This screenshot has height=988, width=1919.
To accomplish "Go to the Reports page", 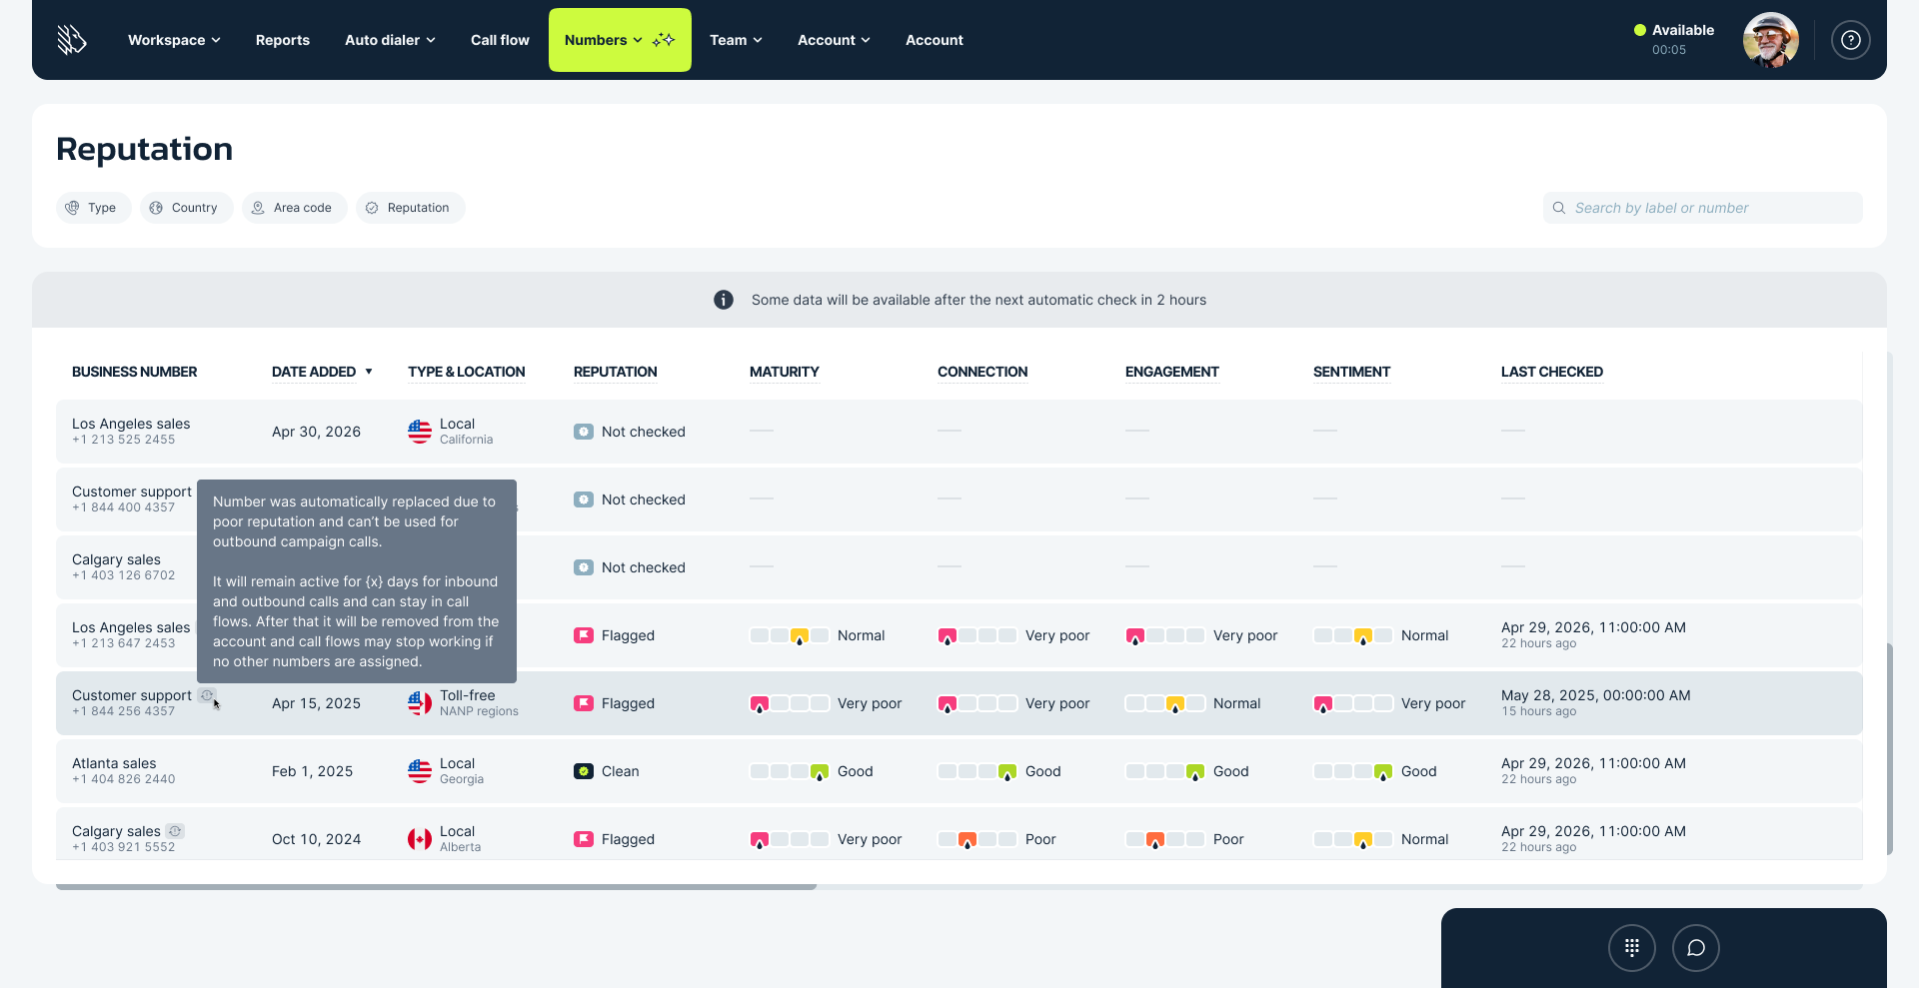I will click(x=283, y=40).
